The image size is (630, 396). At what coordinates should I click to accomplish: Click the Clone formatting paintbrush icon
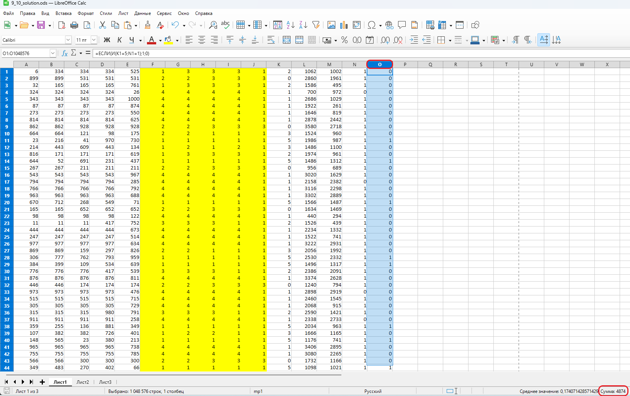148,25
